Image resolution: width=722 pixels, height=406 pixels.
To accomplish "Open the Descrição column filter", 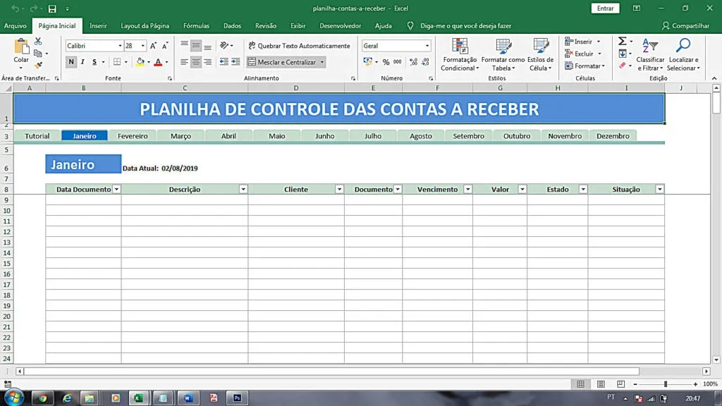I will (243, 189).
